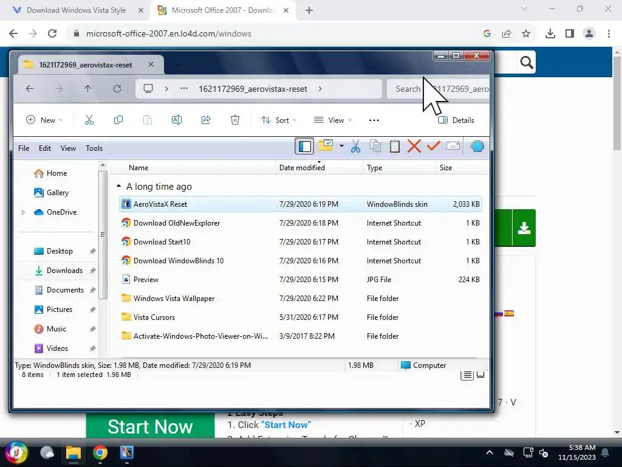Toggle the navigation pane icon in classic toolbar

click(304, 147)
